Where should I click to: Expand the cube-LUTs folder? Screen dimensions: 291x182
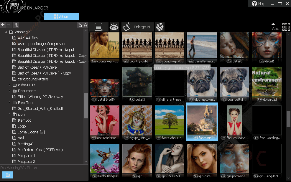(x=9, y=85)
